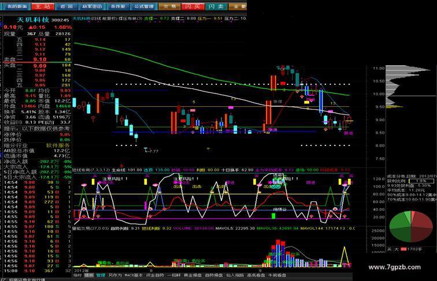The height and width of the screenshot is (281, 437).
Task: Open the 条件股 screener button
Action: (x=118, y=6)
